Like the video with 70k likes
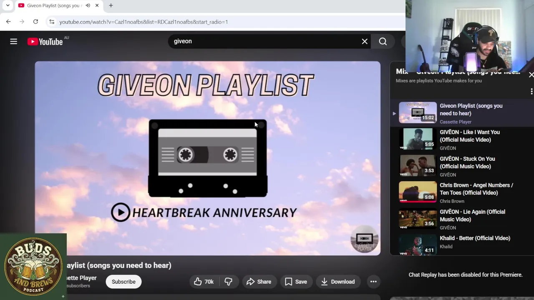Viewport: 534px width, 300px height. 204,282
